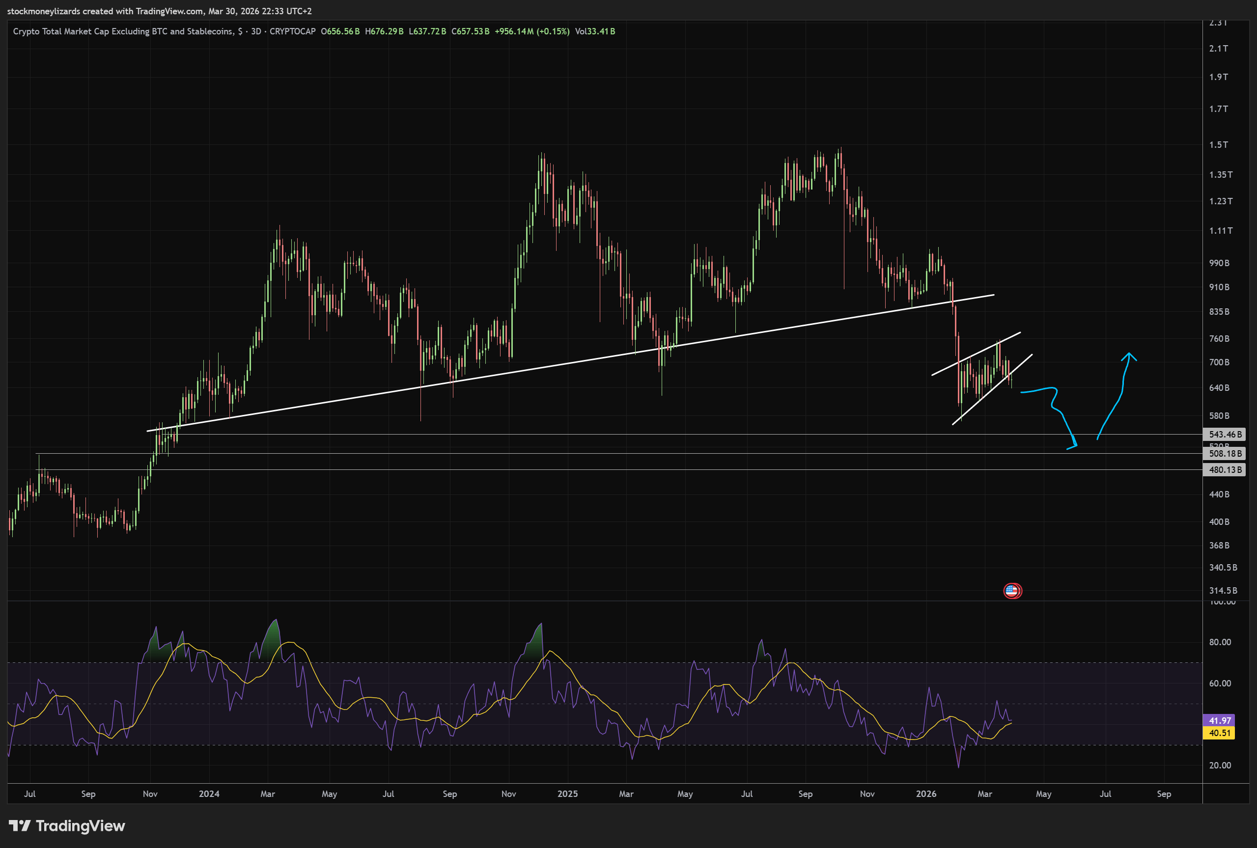The image size is (1257, 848).
Task: Select the 508.18 B horizontal line price label
Action: [x=1225, y=453]
